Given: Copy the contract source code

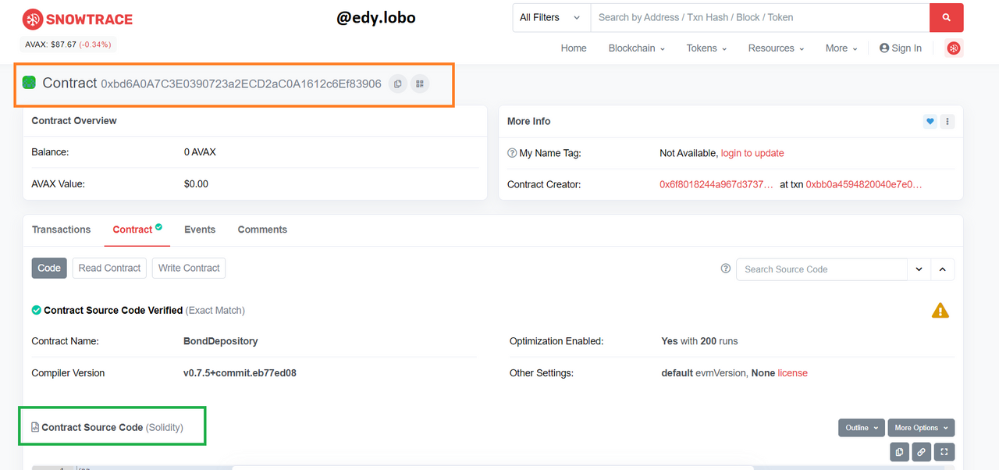Looking at the screenshot, I should click(899, 451).
